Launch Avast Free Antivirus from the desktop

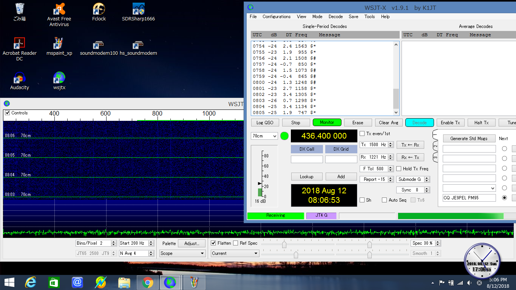59,15
